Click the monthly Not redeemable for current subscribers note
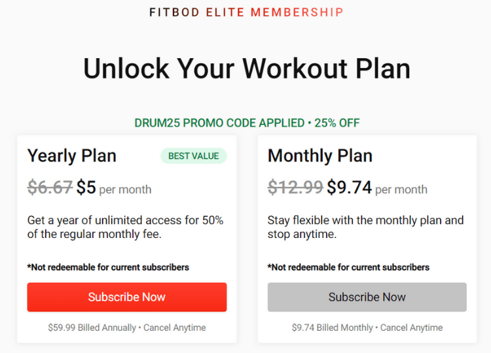Screen dimensions: 491x353 (348, 267)
